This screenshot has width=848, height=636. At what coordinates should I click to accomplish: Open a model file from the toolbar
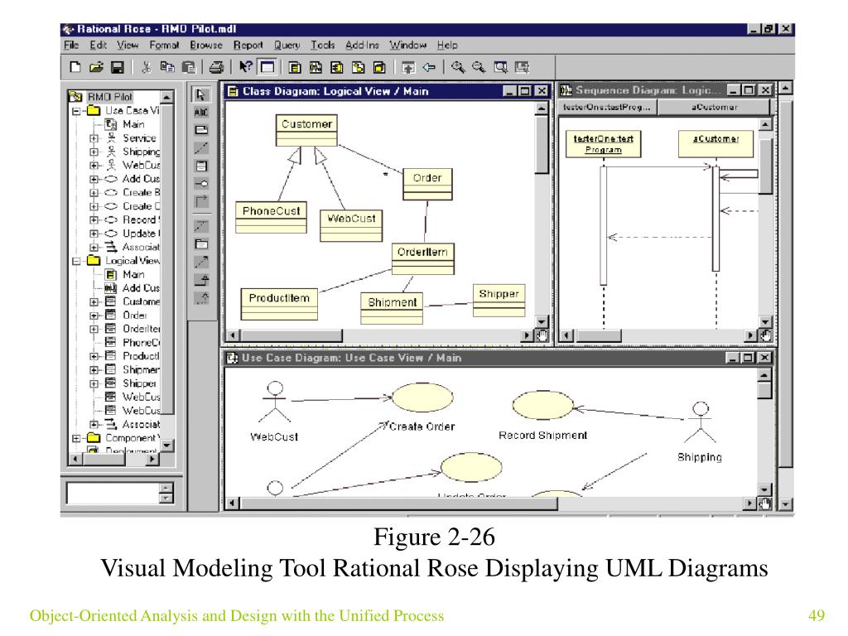coord(96,67)
